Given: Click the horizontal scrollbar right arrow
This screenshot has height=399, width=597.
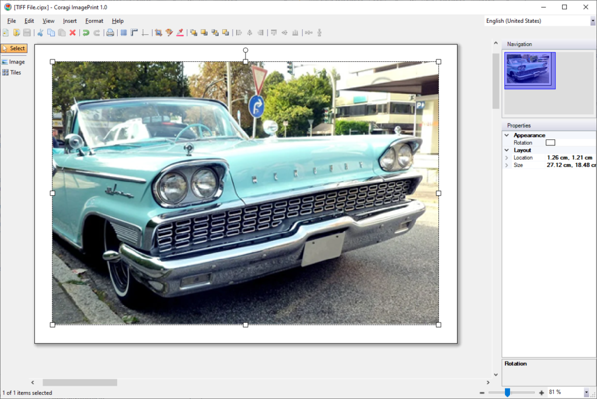Looking at the screenshot, I should [x=488, y=382].
